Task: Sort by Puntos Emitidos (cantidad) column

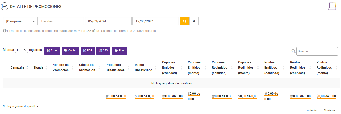Action: click(272, 68)
